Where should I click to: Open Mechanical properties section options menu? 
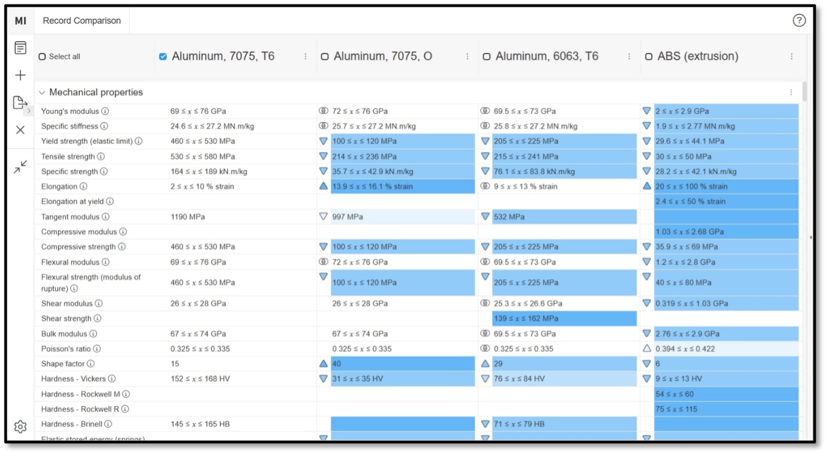click(791, 92)
